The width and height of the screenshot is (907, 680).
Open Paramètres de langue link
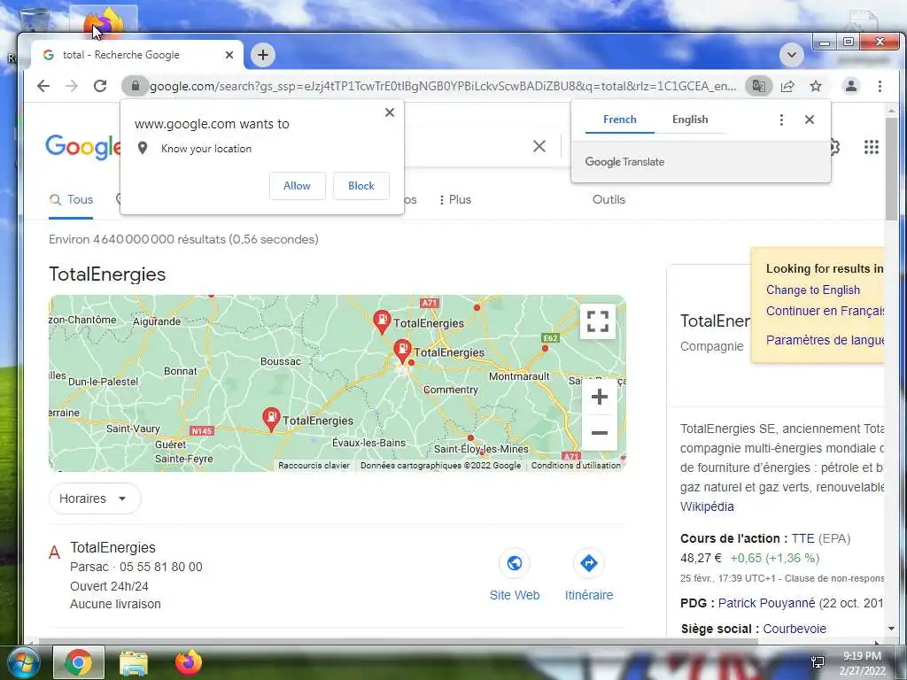tap(825, 339)
